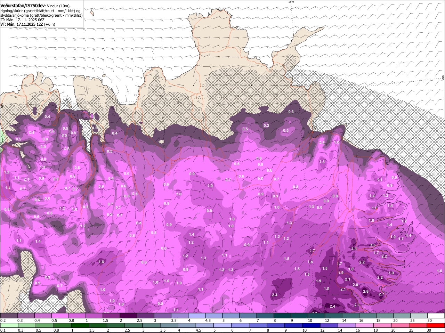
Task: Click the 'IT: Mán. 17. 11. 2025 06Z' line
Action: point(22,20)
